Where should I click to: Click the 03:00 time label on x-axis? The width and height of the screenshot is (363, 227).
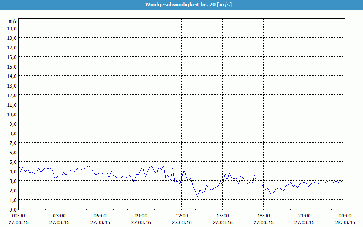coord(59,216)
